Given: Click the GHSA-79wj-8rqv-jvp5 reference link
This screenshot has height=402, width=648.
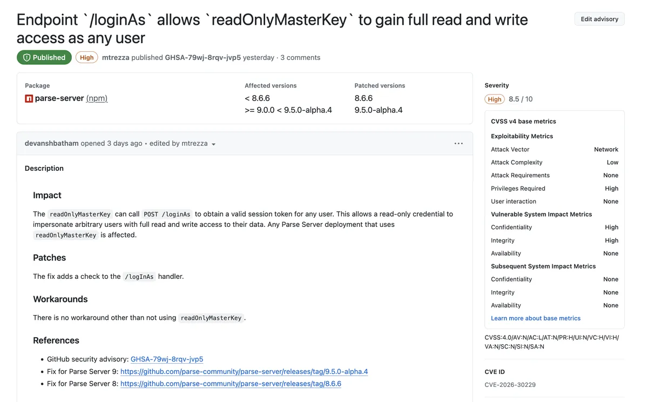Looking at the screenshot, I should click(x=167, y=359).
